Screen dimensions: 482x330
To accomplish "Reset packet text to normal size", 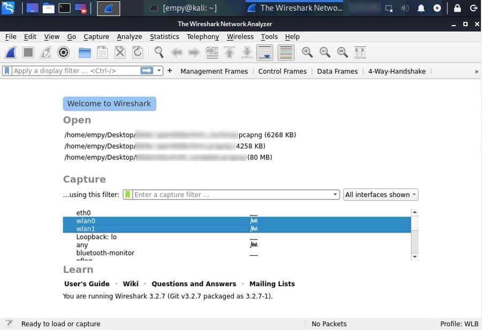I will (342, 52).
